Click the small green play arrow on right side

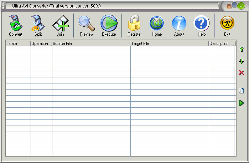pos(242,103)
